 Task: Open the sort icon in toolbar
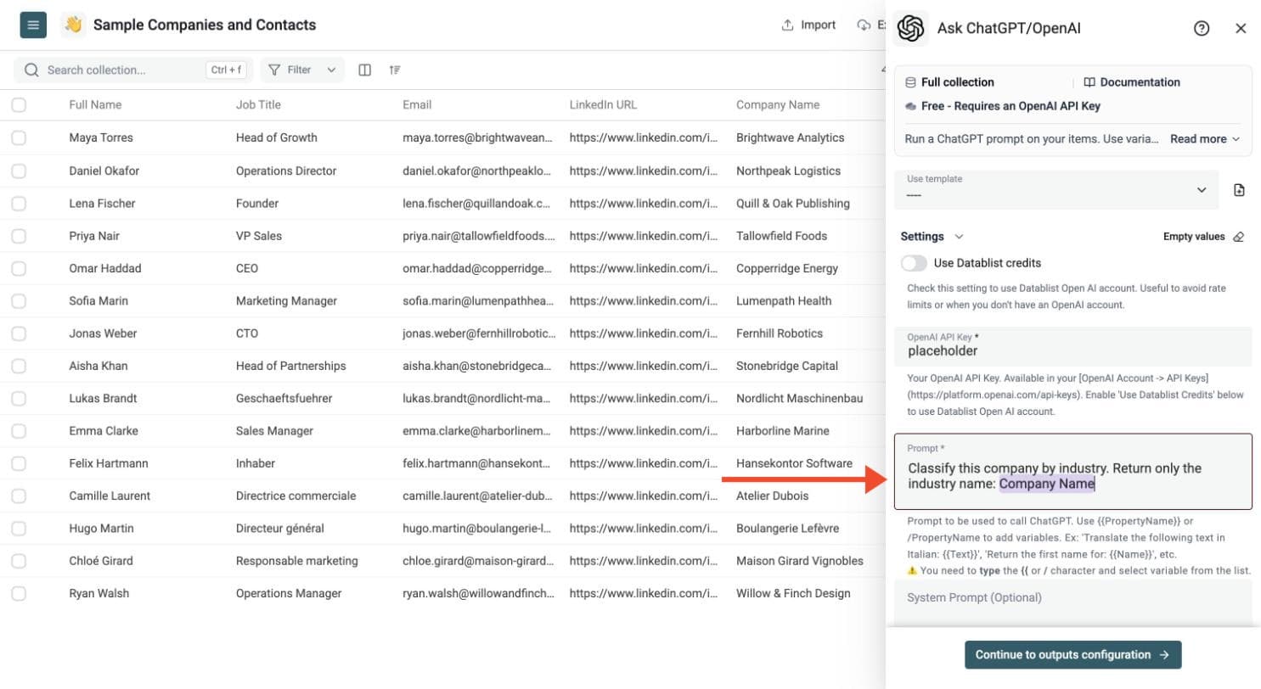395,70
